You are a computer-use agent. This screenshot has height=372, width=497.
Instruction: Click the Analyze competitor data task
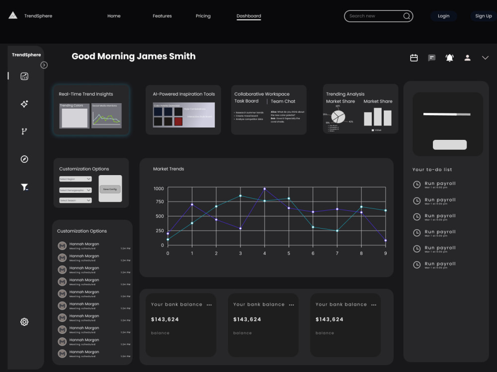(248, 119)
